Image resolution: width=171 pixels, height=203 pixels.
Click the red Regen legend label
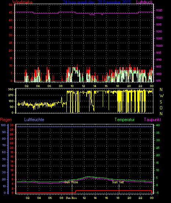tap(6, 120)
